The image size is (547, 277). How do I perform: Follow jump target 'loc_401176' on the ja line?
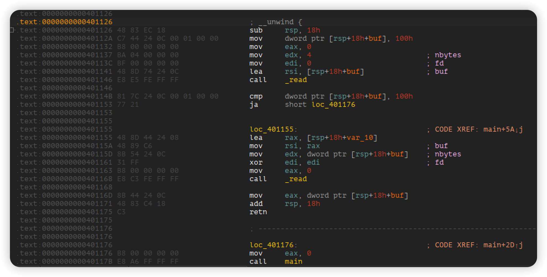pyautogui.click(x=333, y=104)
